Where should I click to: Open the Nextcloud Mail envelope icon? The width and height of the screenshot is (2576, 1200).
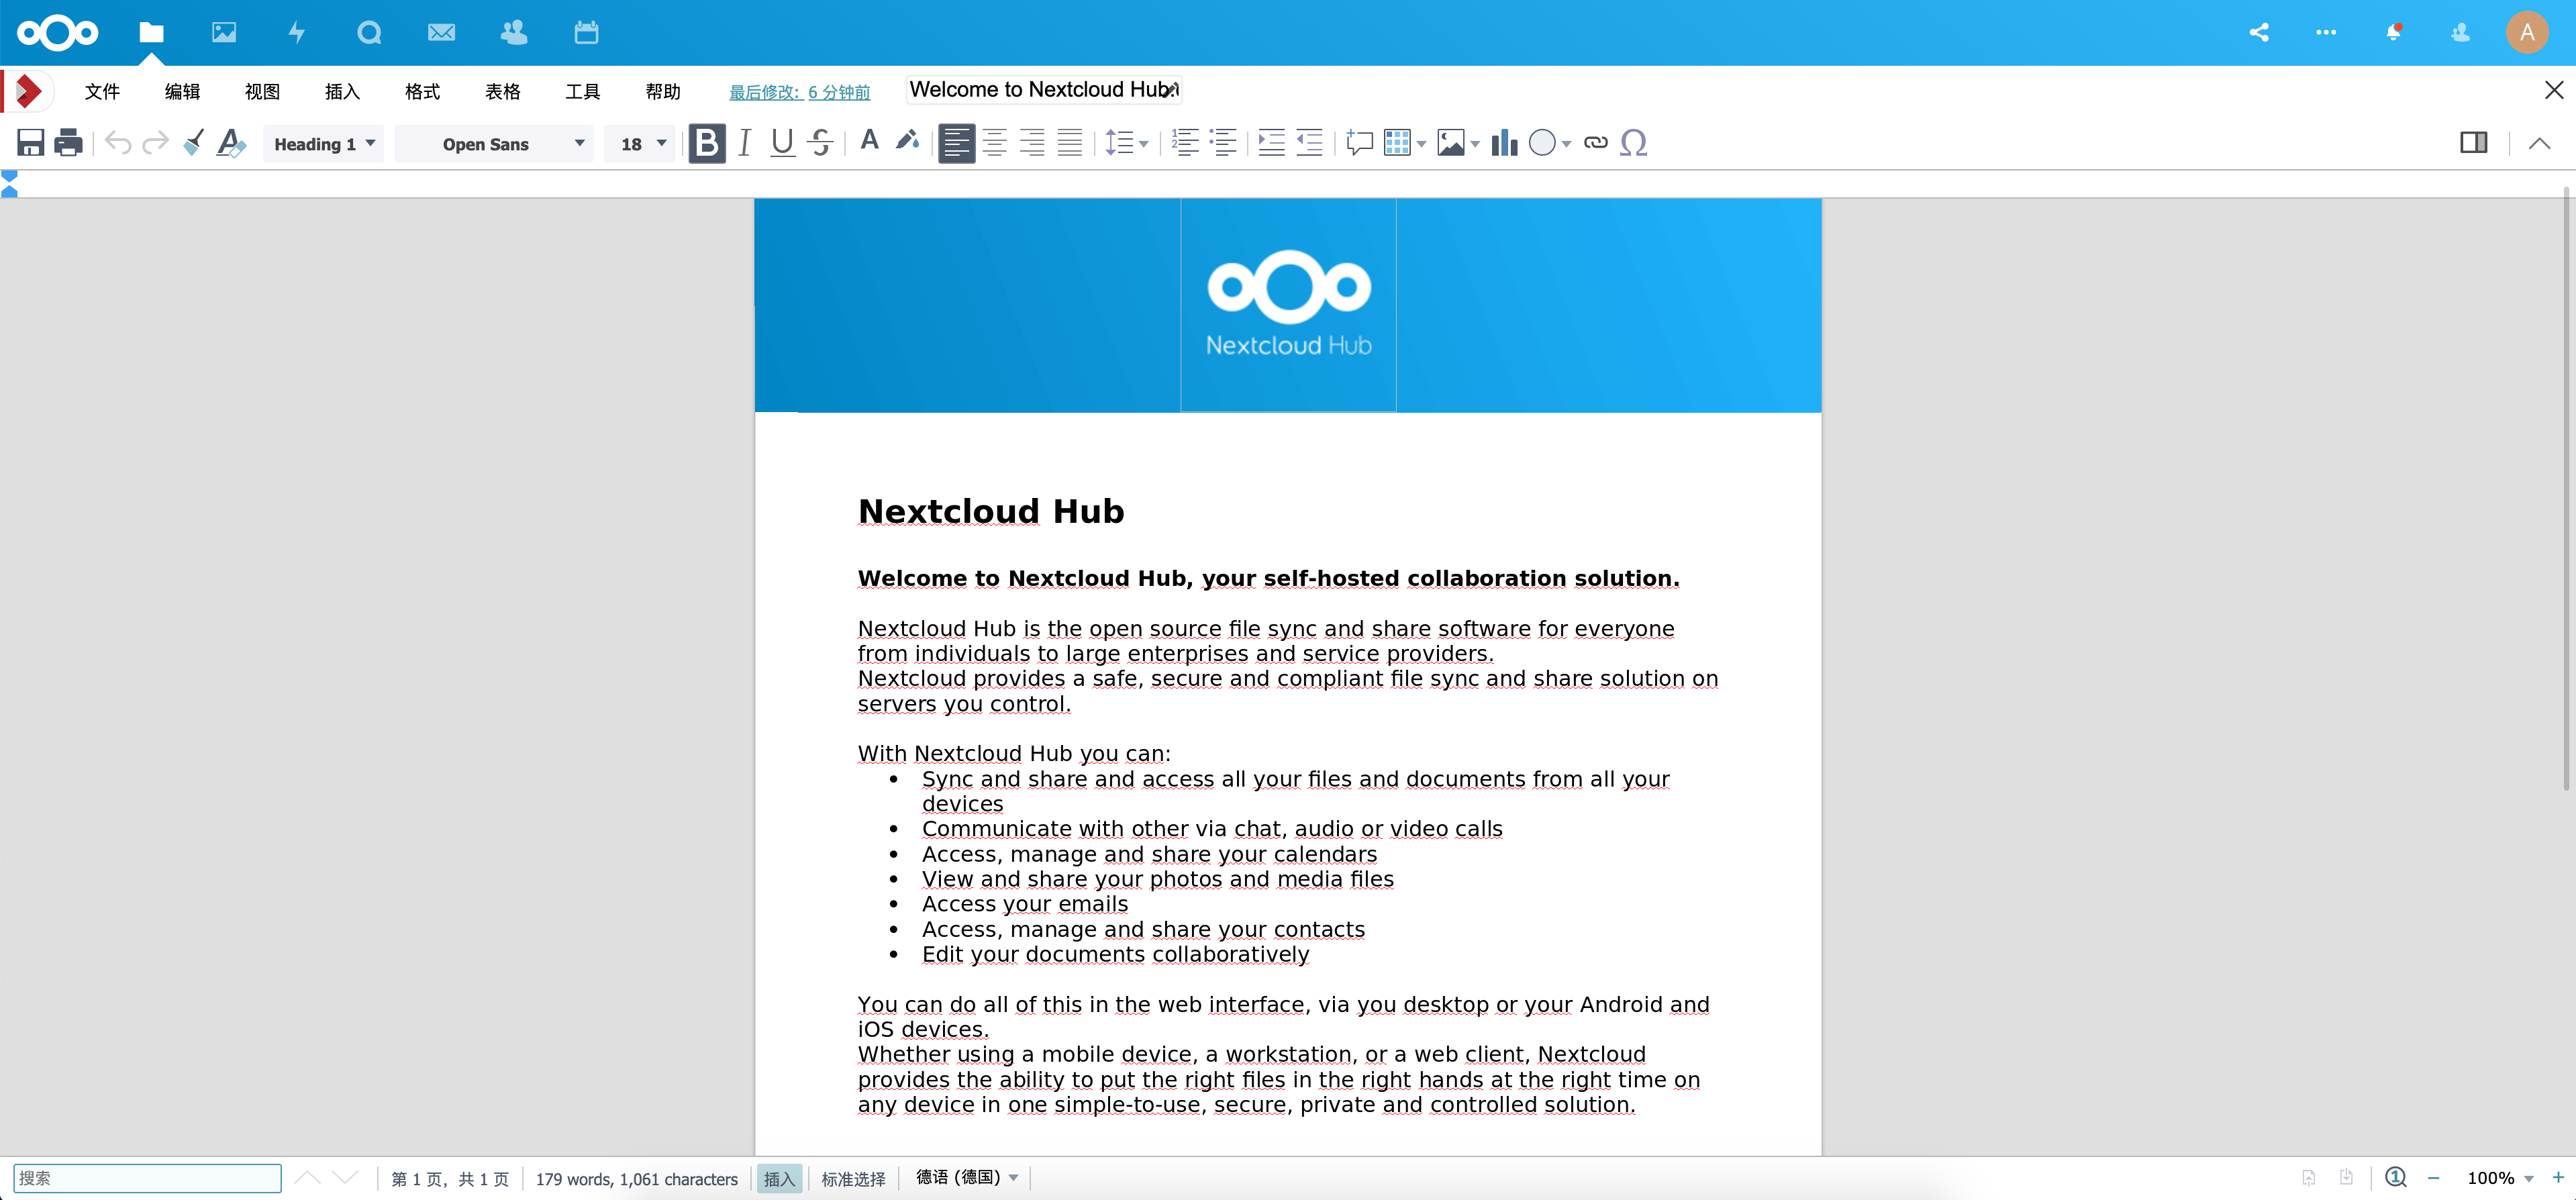(441, 32)
